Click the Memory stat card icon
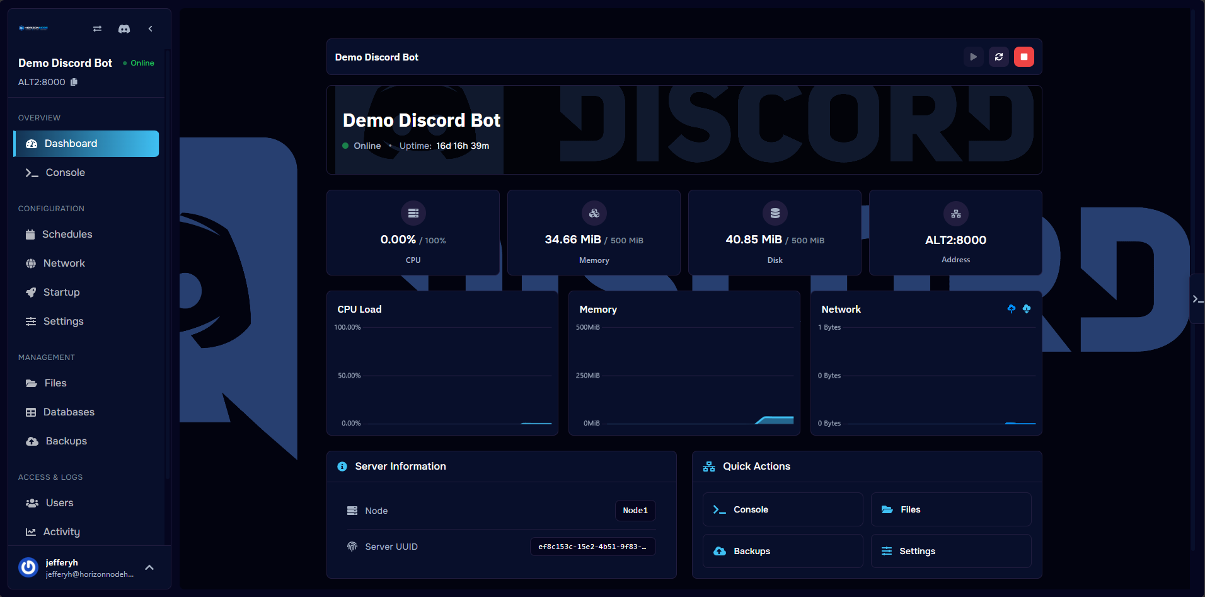 (x=594, y=213)
